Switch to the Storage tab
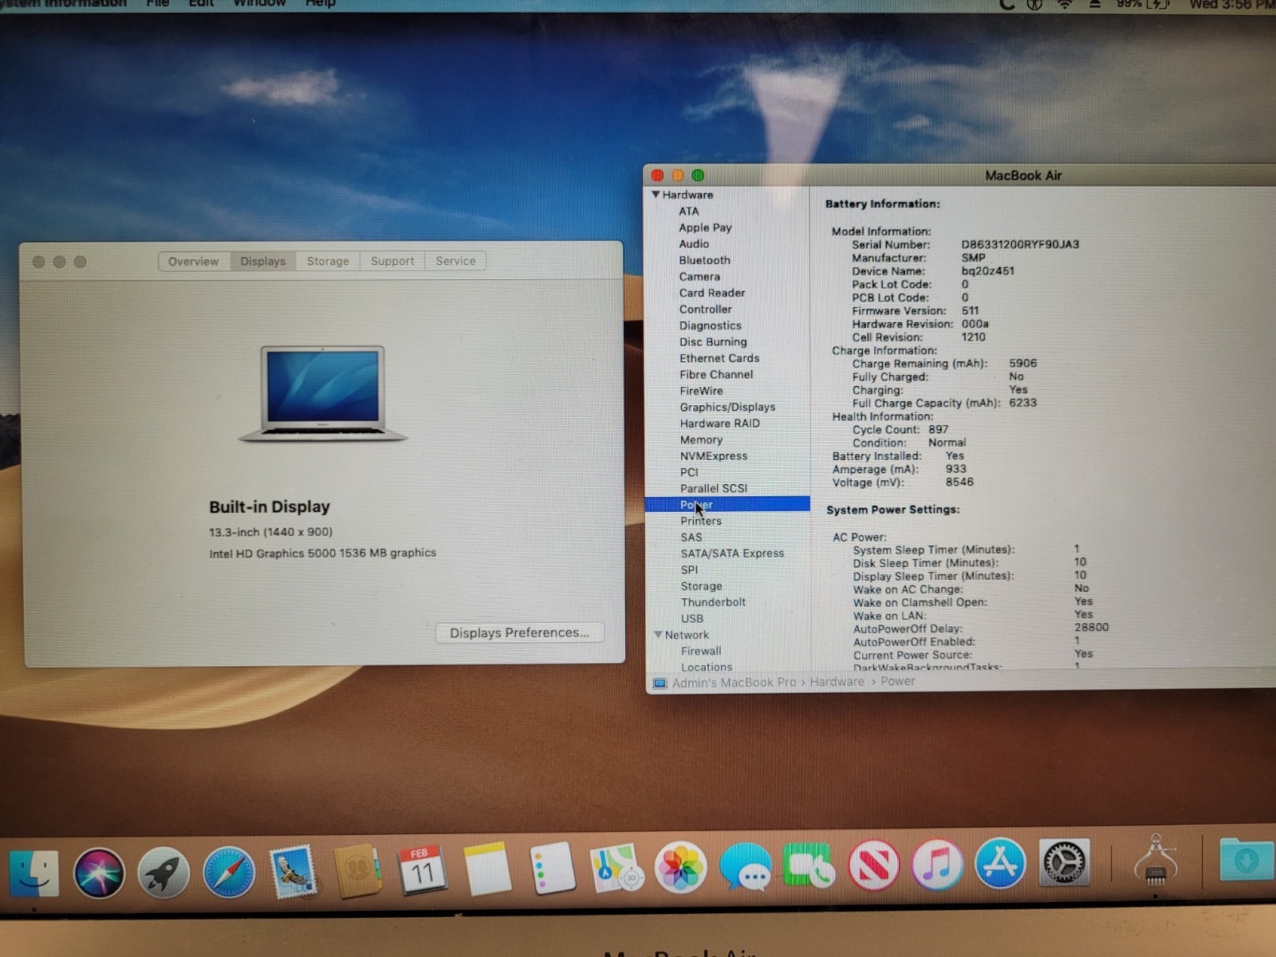1276x957 pixels. (328, 262)
